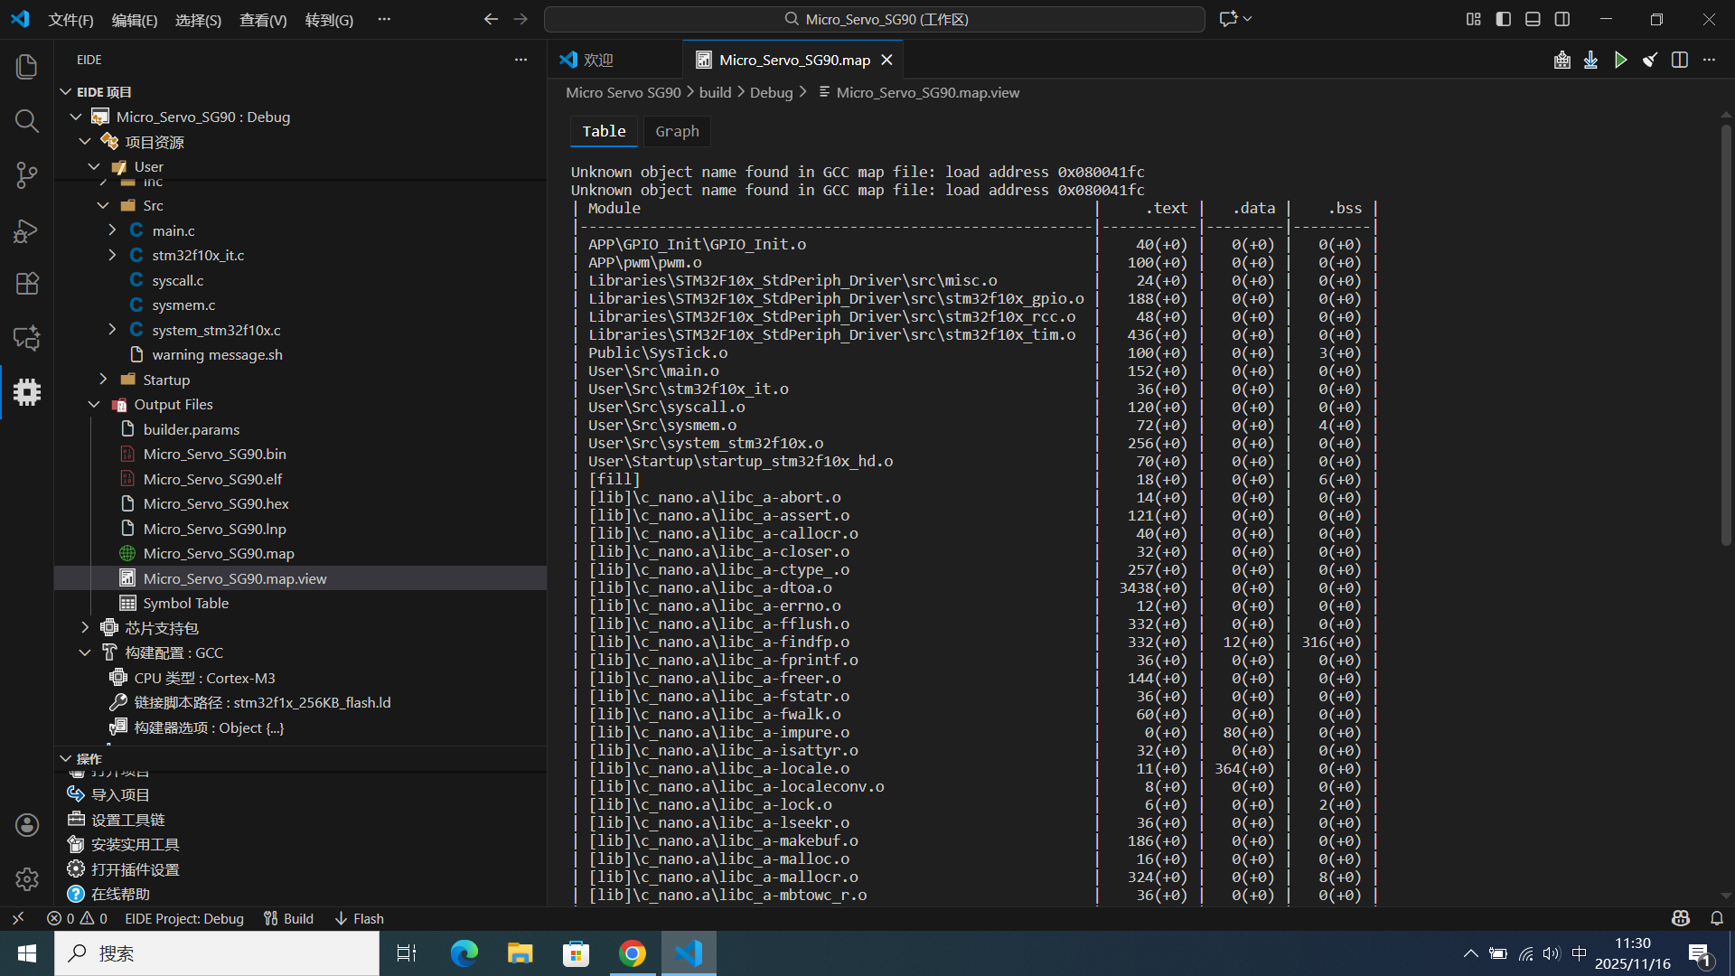Image resolution: width=1735 pixels, height=976 pixels.
Task: Open the 查看(V) menu
Action: point(262,20)
